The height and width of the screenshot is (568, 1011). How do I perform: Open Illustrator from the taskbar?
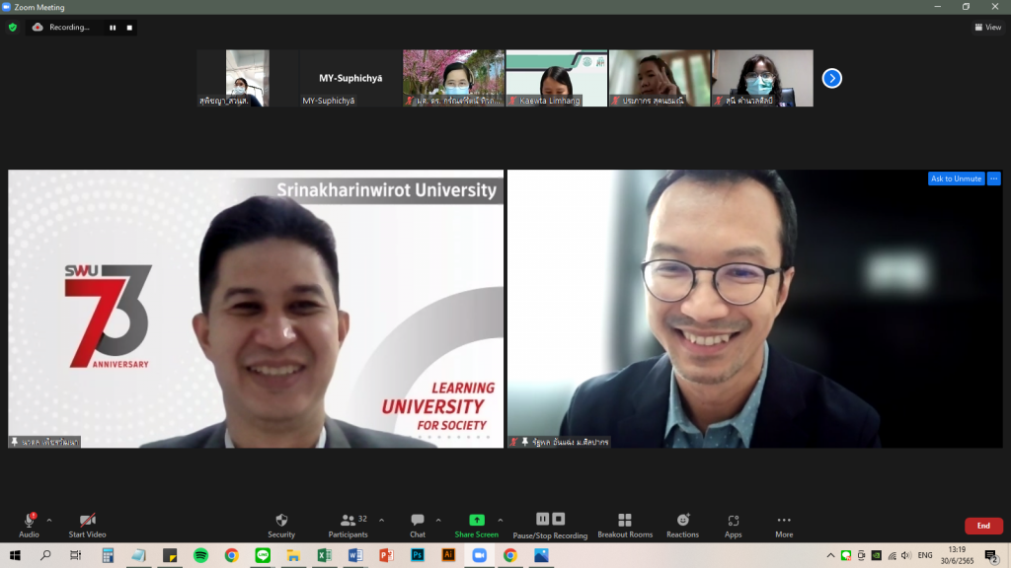(448, 555)
